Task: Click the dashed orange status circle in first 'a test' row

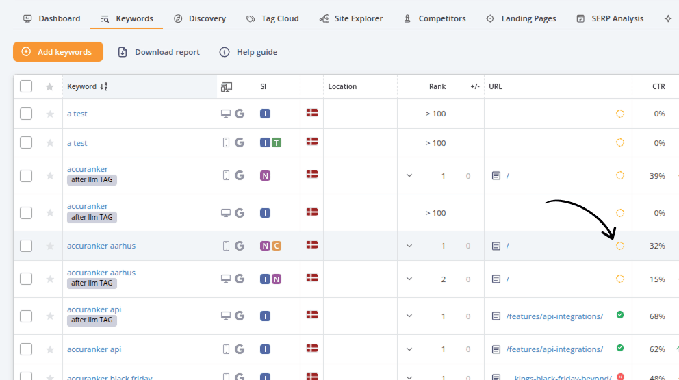Action: tap(620, 114)
